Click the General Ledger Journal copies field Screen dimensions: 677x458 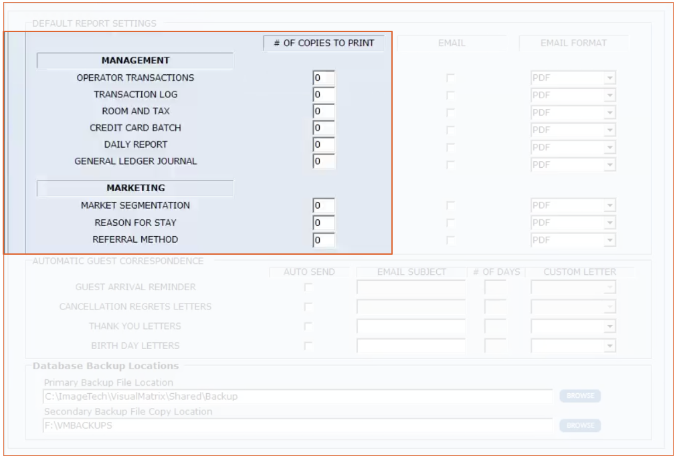pyautogui.click(x=324, y=162)
